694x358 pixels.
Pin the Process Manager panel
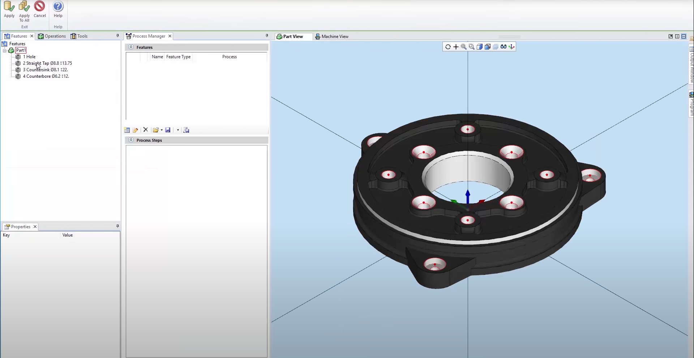pos(267,36)
